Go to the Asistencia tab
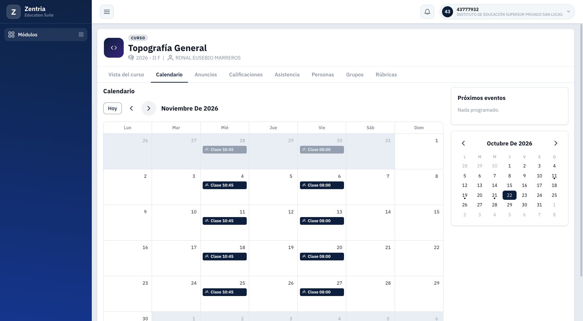The height and width of the screenshot is (321, 583). point(287,75)
